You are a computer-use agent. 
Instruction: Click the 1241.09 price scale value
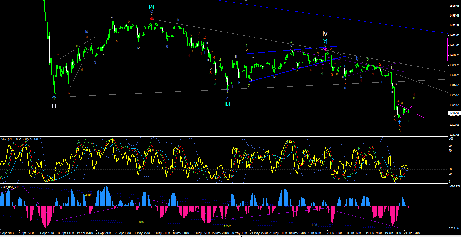[x=454, y=135]
